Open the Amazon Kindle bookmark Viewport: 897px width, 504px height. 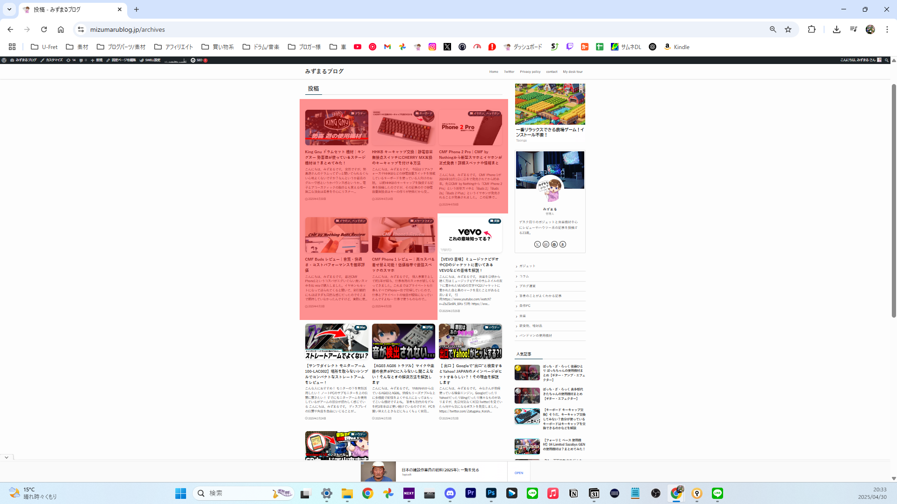677,47
